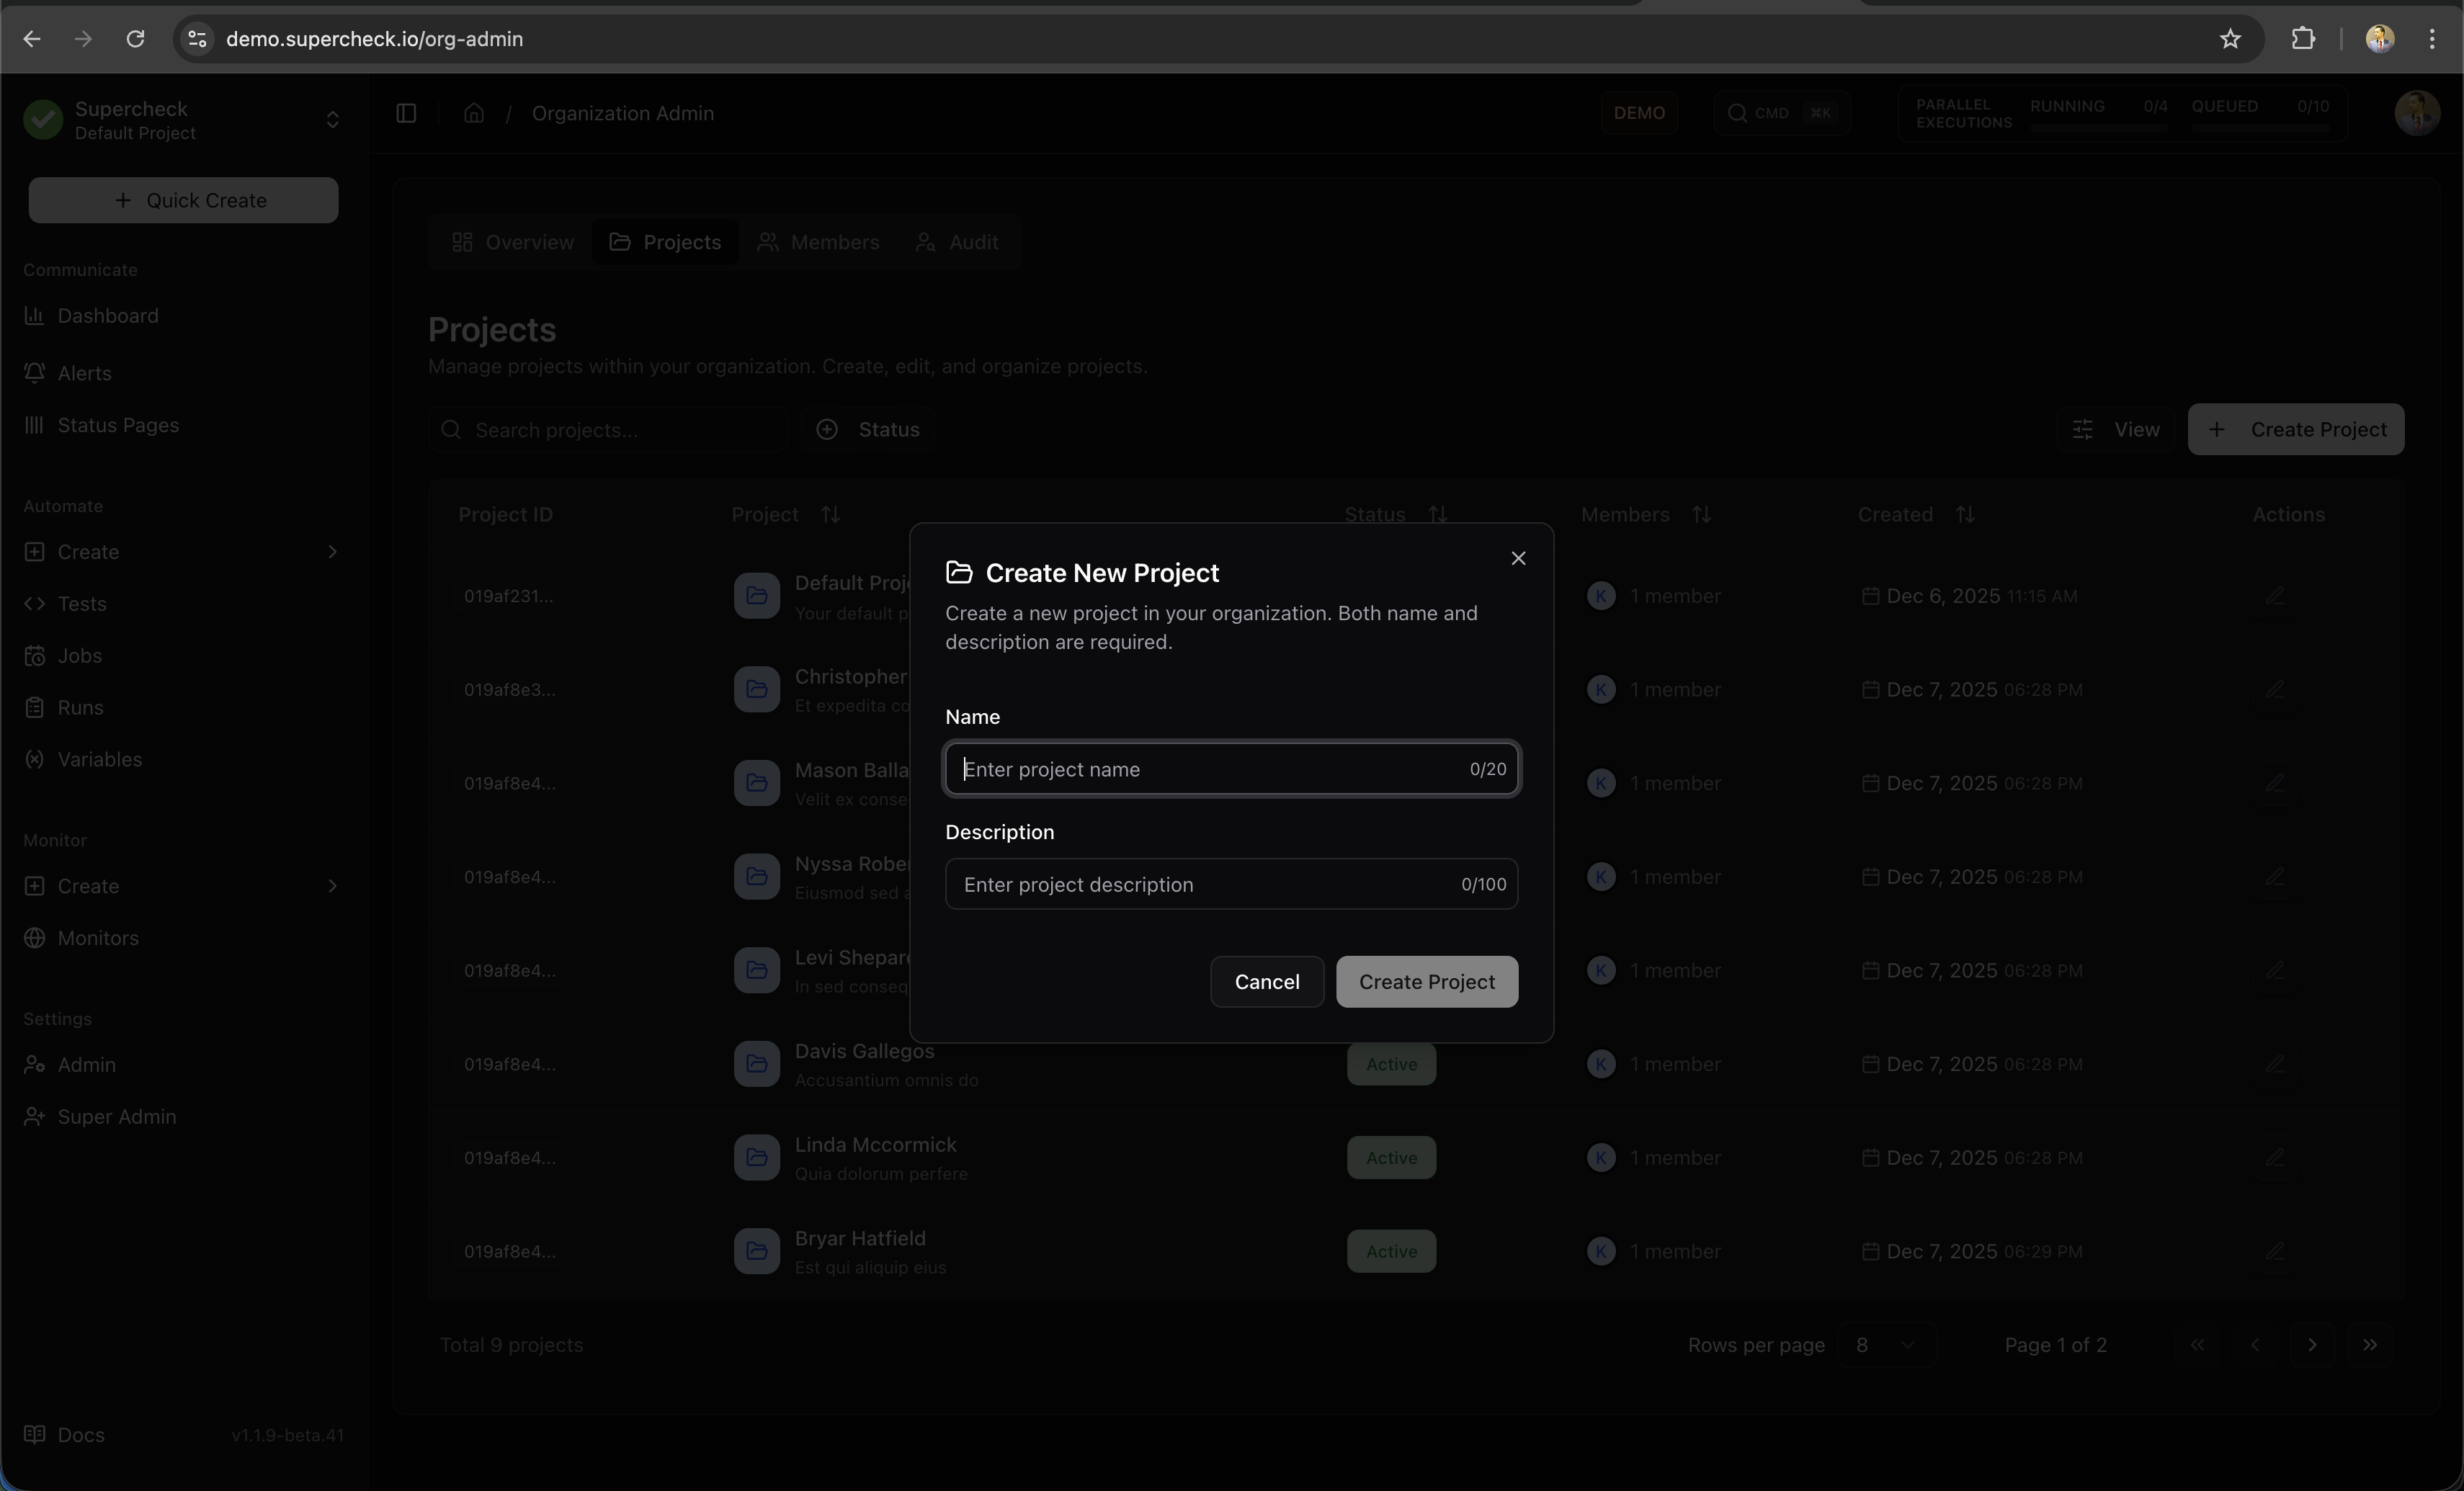Image resolution: width=2464 pixels, height=1491 pixels.
Task: Close the Create New Project dialog
Action: (1518, 558)
